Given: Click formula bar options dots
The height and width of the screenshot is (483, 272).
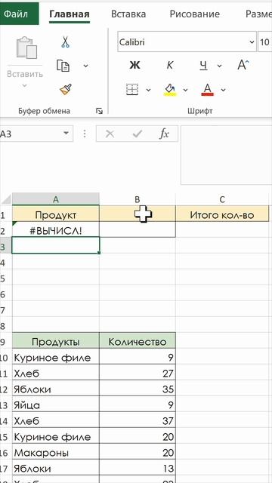Looking at the screenshot, I should point(84,134).
